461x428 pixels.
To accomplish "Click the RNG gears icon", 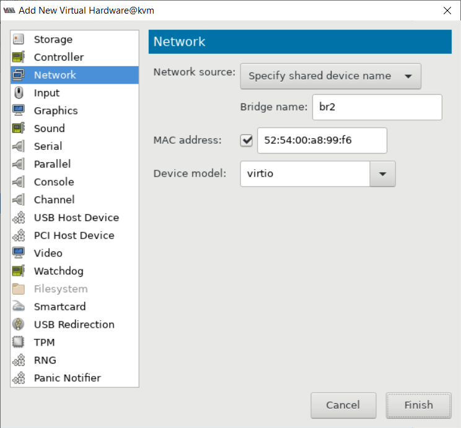I will pos(19,360).
